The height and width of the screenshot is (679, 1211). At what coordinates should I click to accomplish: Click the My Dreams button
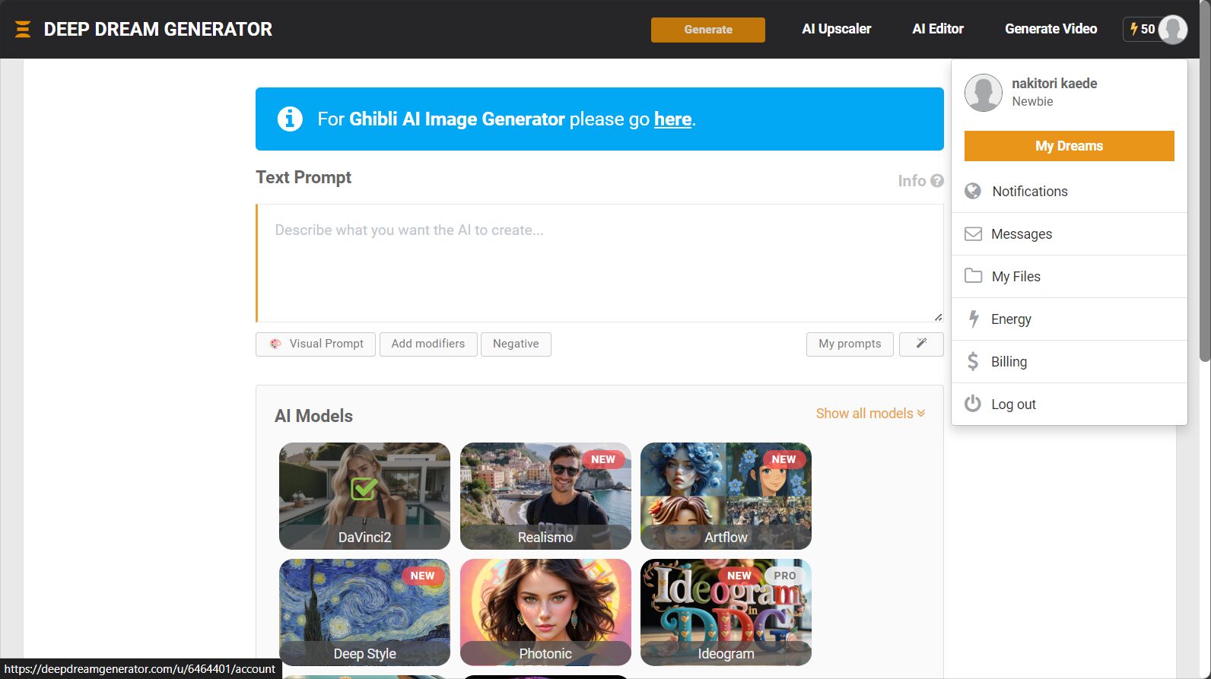point(1069,146)
